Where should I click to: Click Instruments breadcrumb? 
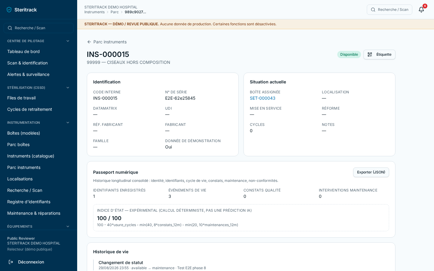point(94,12)
